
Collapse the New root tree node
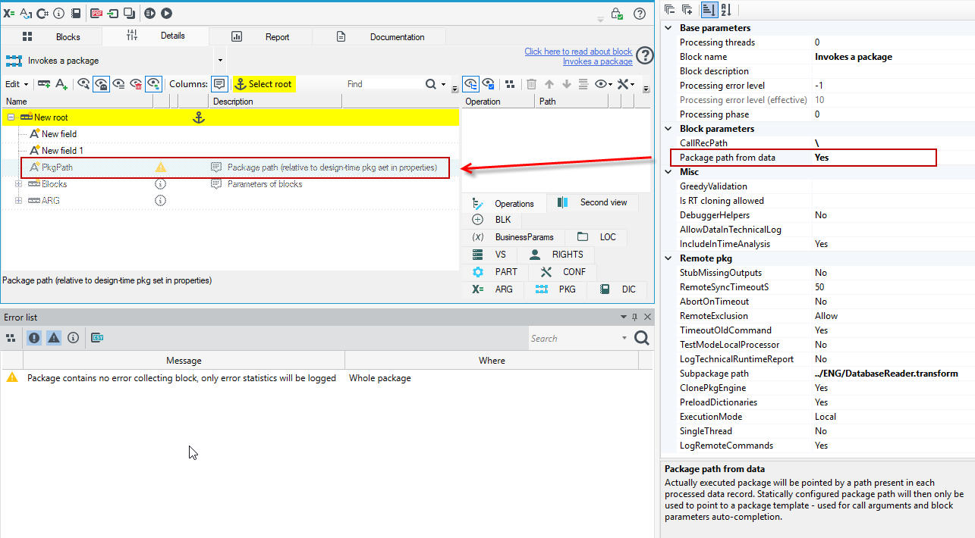point(11,117)
